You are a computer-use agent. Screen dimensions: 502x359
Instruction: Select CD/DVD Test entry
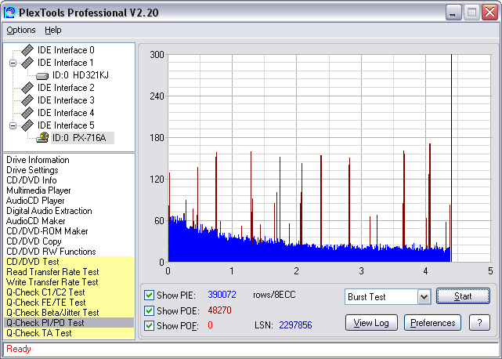pos(69,262)
